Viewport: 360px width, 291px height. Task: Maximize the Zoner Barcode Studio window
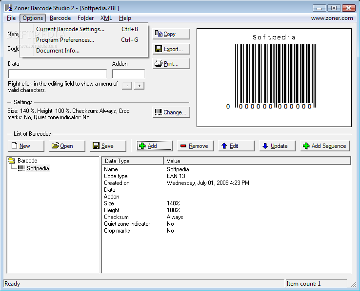pos(334,8)
